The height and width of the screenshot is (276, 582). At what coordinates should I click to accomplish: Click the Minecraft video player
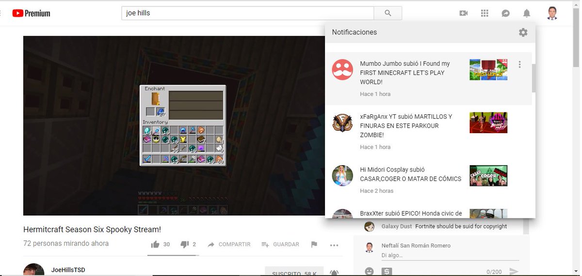click(174, 125)
